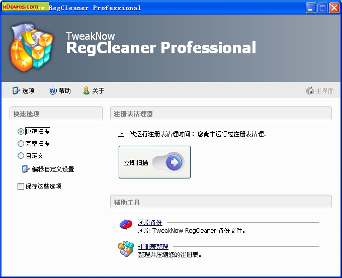Click the 注册表整理 cubes icon
Image resolution: width=342 pixels, height=278 pixels.
(126, 249)
